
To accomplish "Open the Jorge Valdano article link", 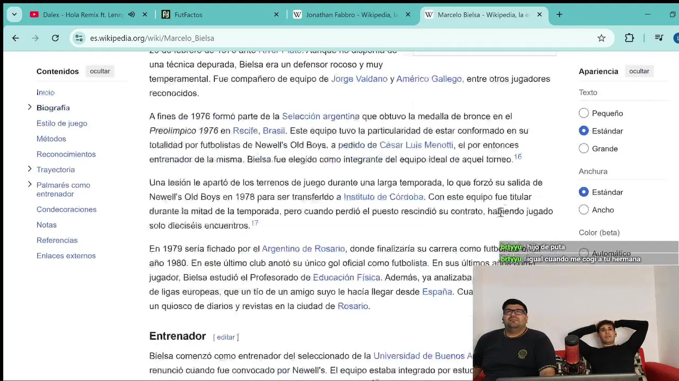I will pos(359,79).
